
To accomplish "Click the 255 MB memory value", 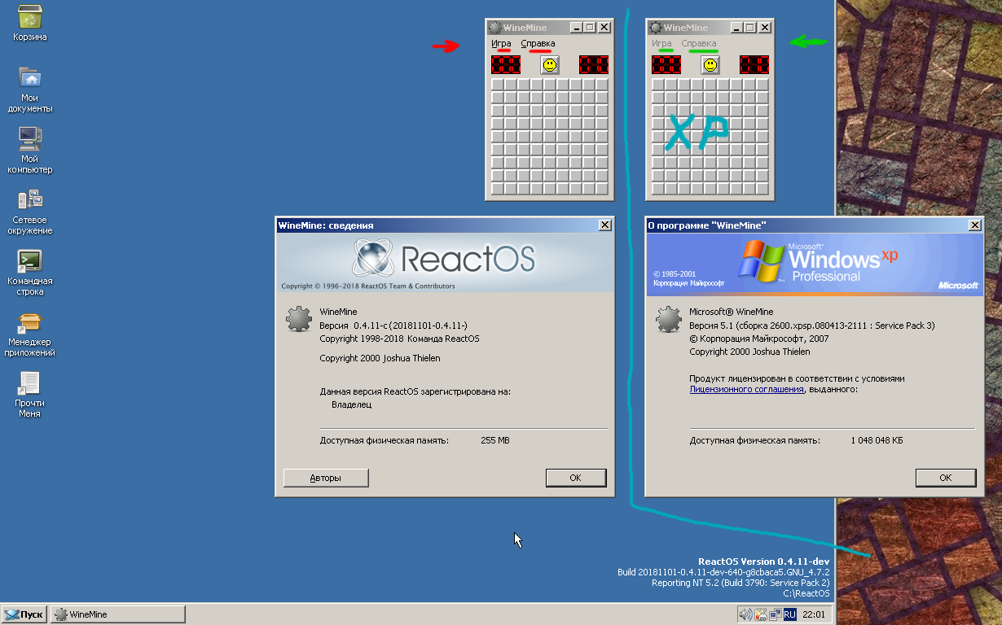I will [495, 440].
